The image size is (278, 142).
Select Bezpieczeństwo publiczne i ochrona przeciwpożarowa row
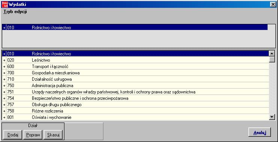click(x=136, y=99)
